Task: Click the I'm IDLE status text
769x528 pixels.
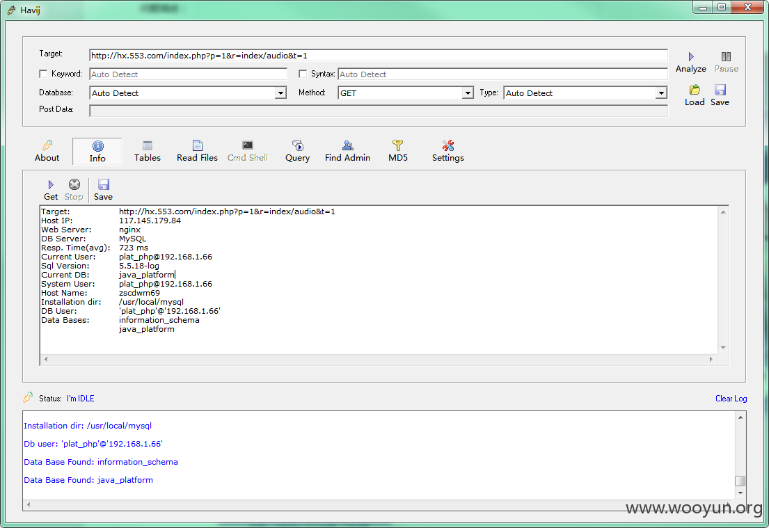Action: [81, 399]
